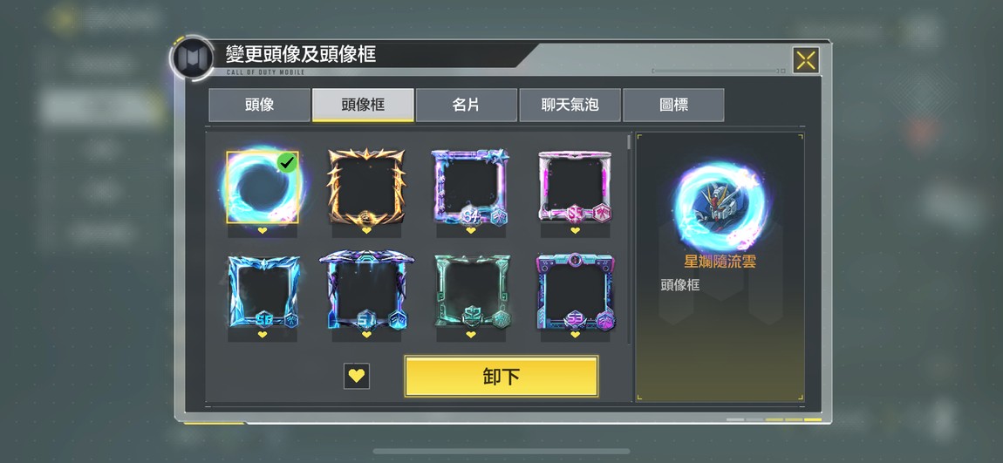The width and height of the screenshot is (1003, 463).
Task: Click the yellow 卸下 button
Action: coord(501,376)
